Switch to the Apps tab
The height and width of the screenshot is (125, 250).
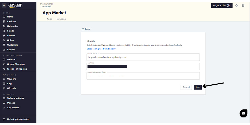click(49, 19)
